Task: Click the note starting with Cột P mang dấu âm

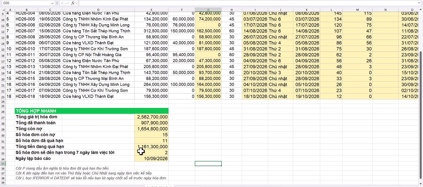Action: point(63,168)
